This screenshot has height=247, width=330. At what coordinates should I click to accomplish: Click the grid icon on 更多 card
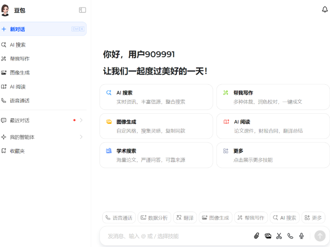click(x=226, y=151)
